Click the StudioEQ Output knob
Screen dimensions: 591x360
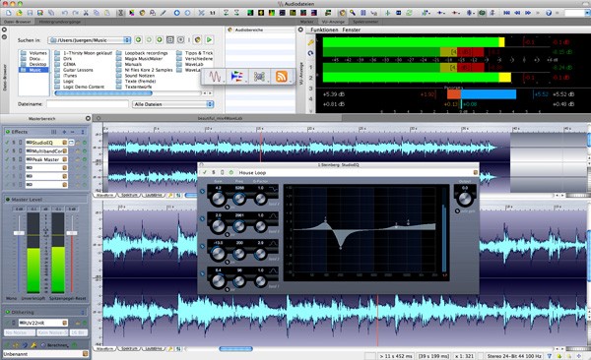pyautogui.click(x=465, y=199)
